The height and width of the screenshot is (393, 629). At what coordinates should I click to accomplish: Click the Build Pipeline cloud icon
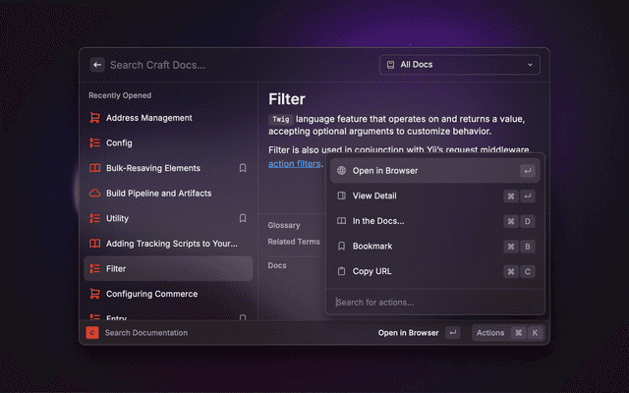pyautogui.click(x=95, y=194)
